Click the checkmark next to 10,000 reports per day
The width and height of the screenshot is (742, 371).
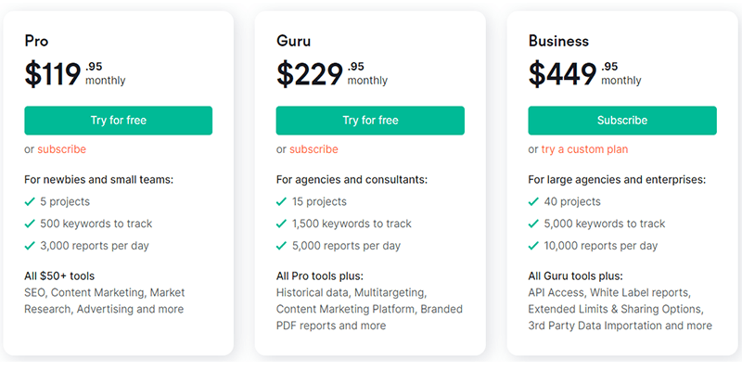[534, 246]
